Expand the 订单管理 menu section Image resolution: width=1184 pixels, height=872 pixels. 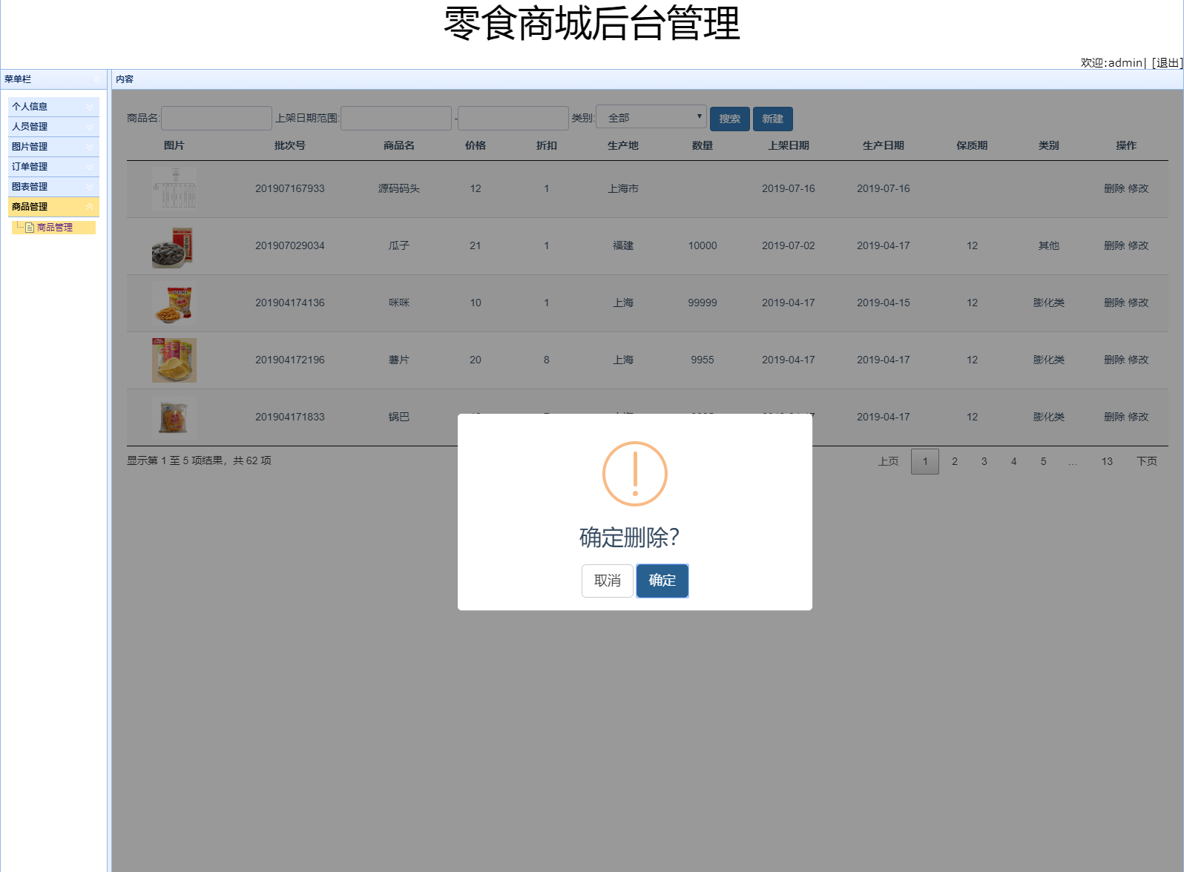(x=53, y=167)
